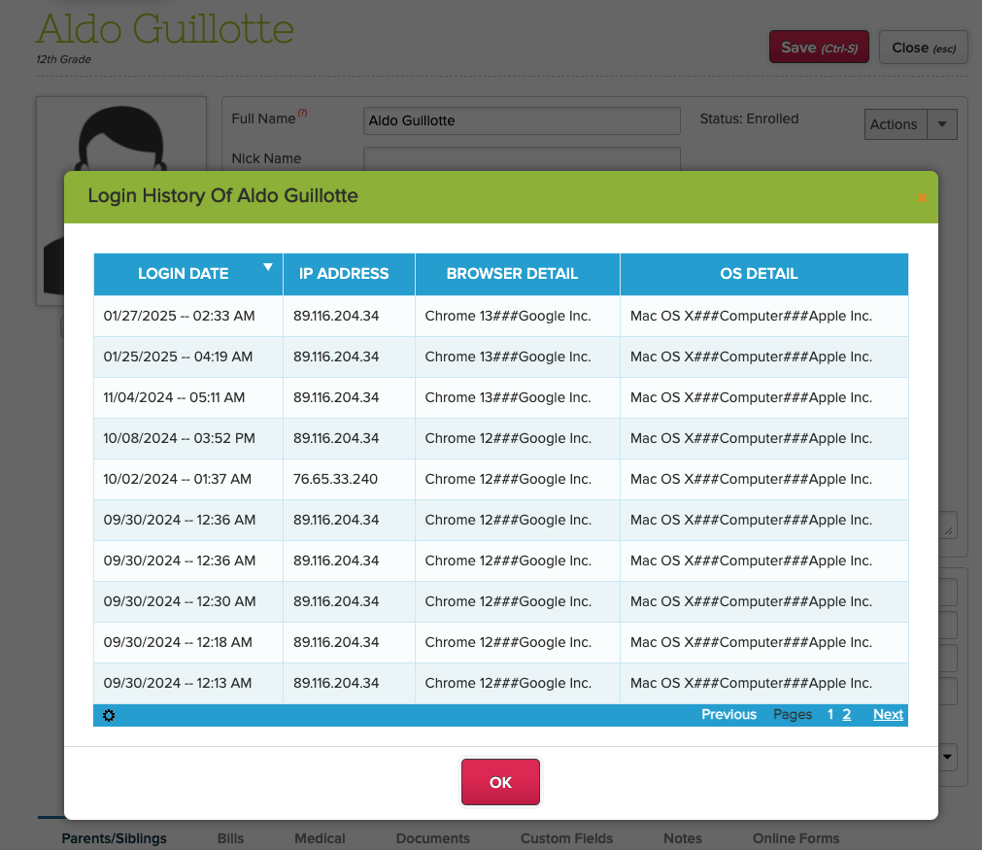
Task: Click the help icon beside Full Name
Action: (x=303, y=114)
